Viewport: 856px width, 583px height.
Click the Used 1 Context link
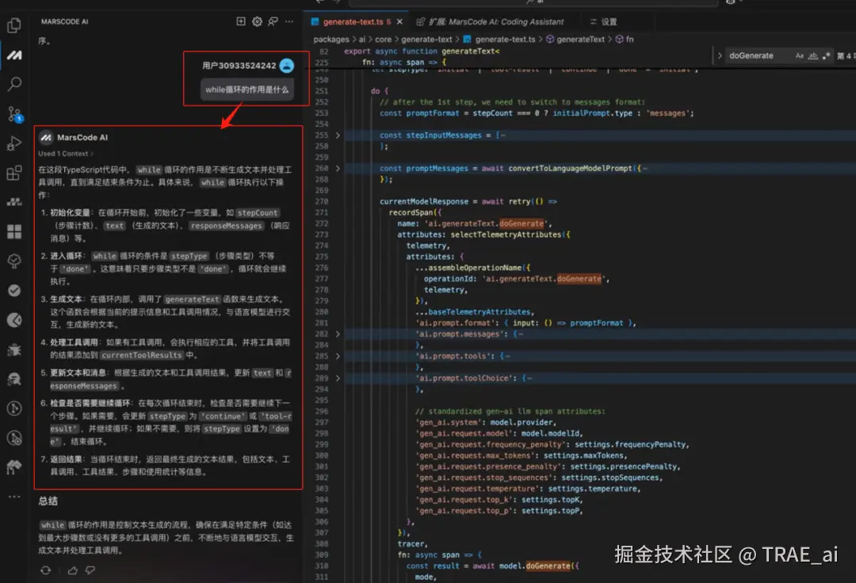[62, 152]
